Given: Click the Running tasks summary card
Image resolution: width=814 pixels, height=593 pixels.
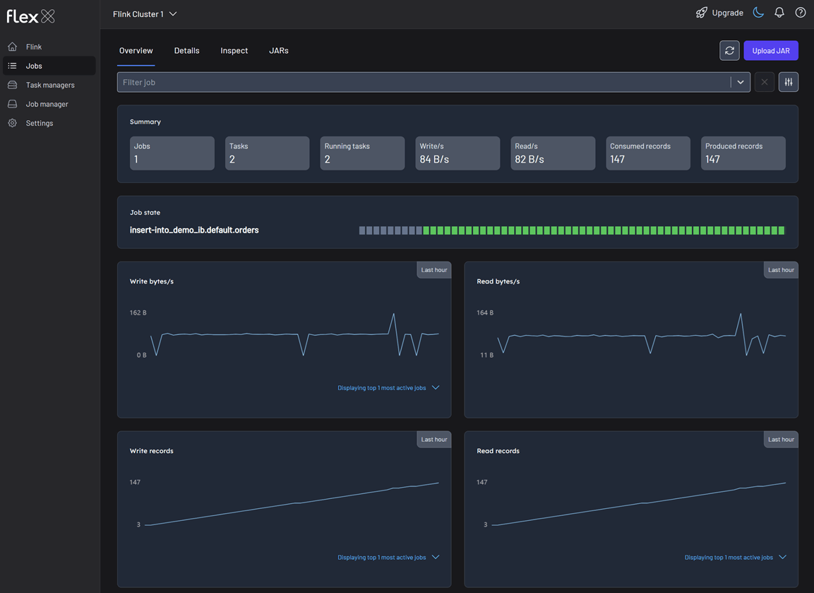Looking at the screenshot, I should coord(362,153).
